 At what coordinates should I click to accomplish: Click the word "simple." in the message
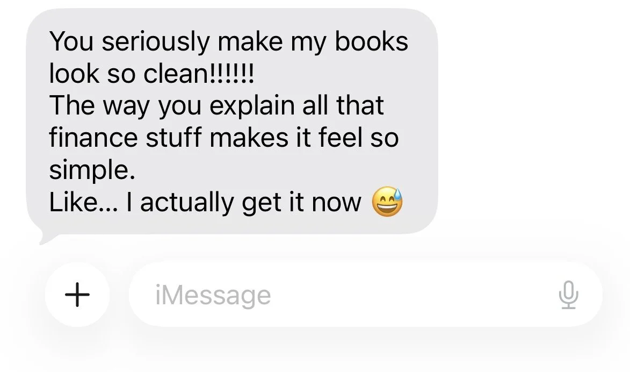(92, 170)
